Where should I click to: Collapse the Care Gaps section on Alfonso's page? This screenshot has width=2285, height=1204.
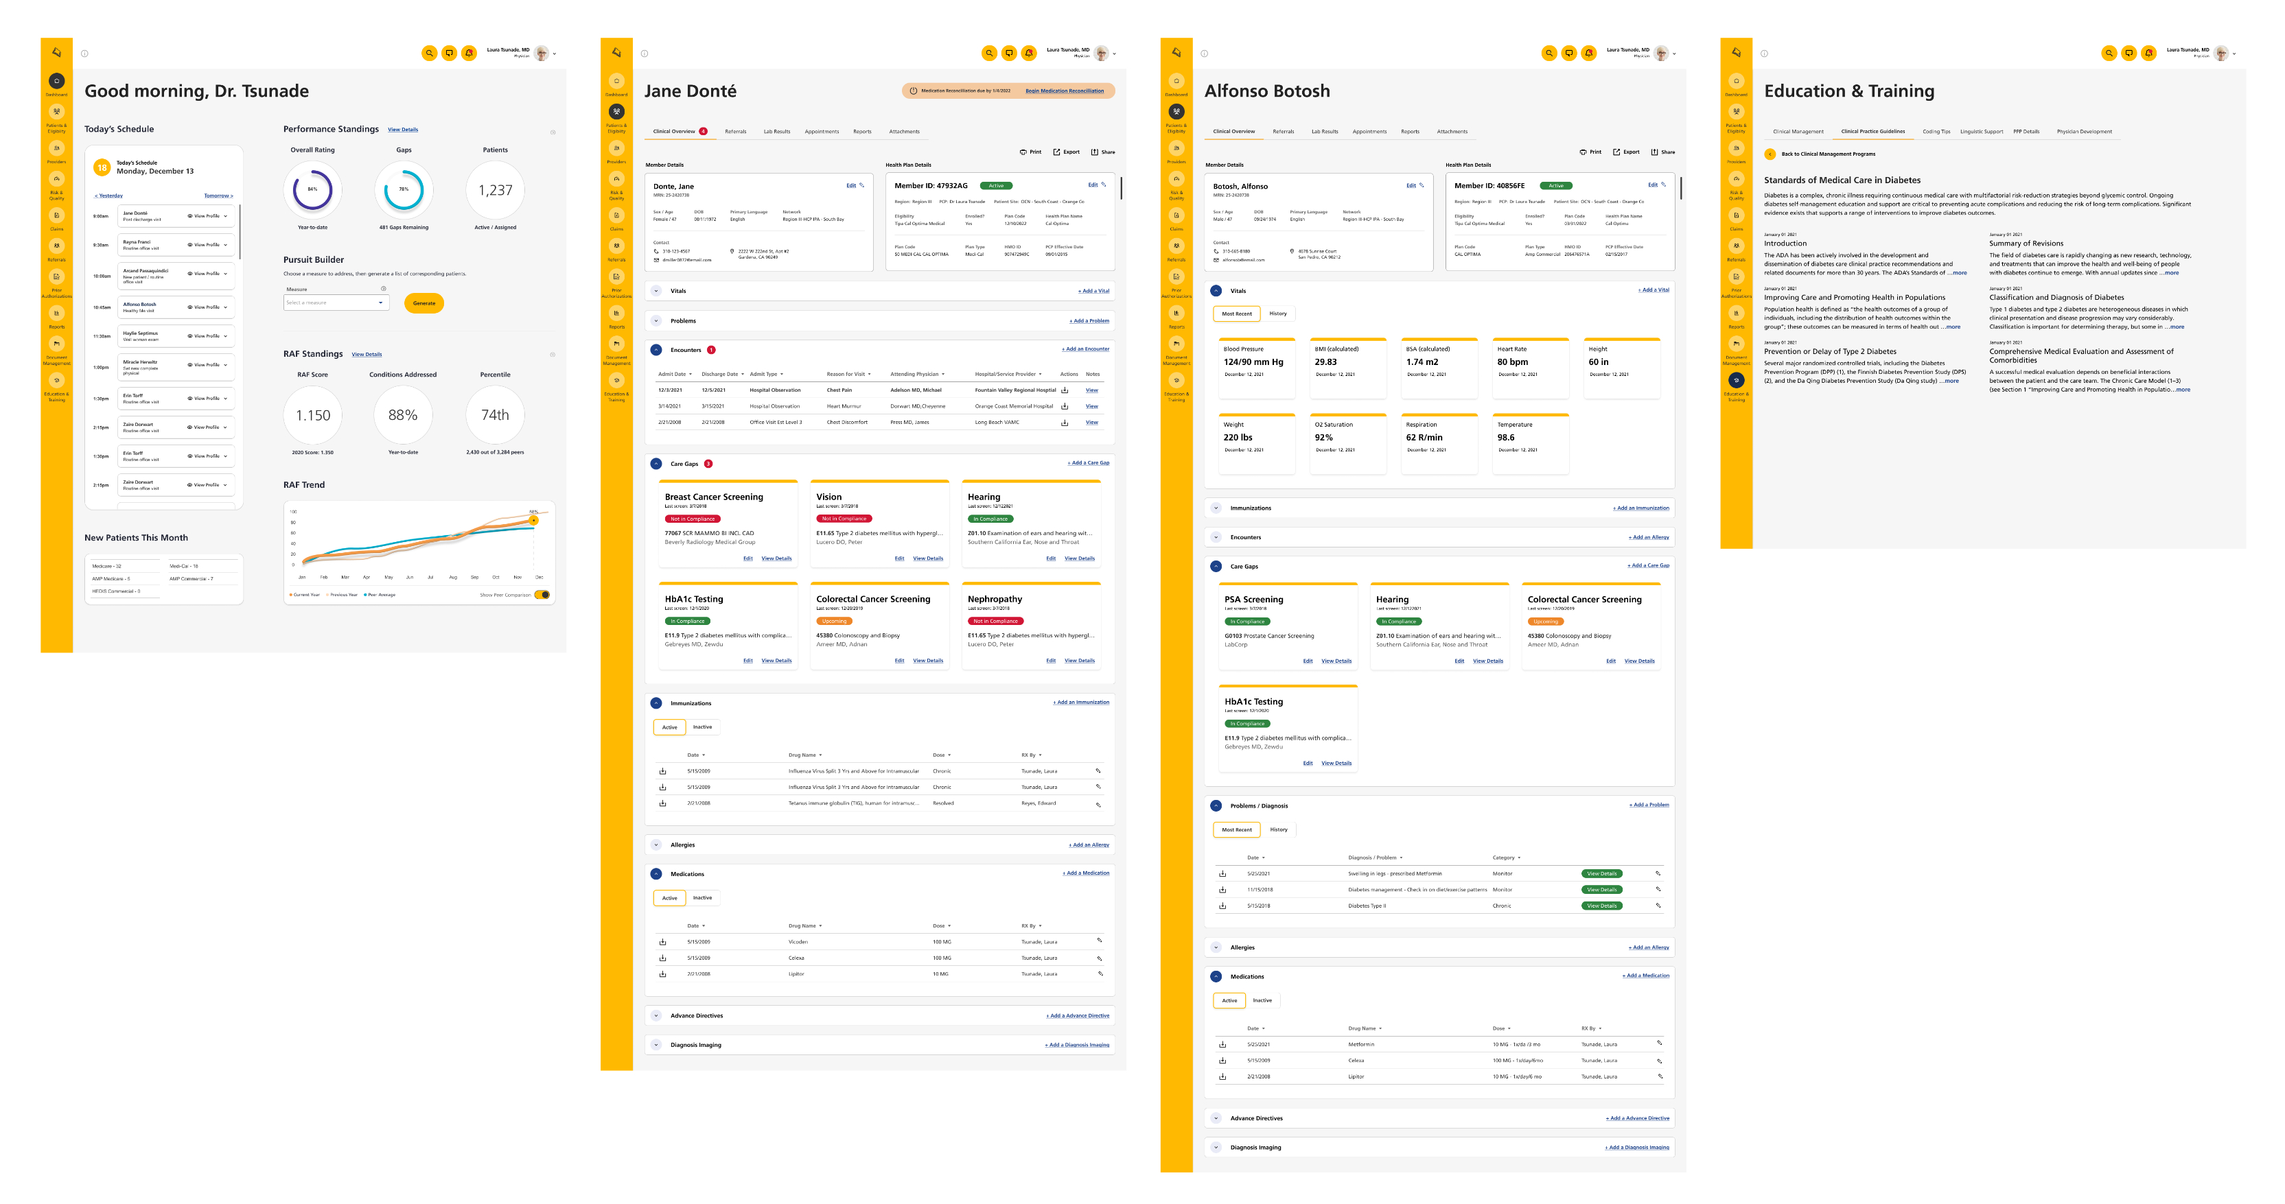coord(1216,566)
